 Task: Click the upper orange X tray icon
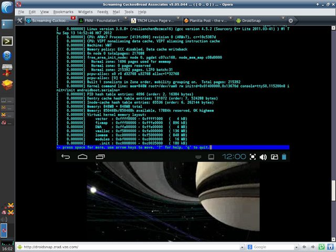[10, 206]
